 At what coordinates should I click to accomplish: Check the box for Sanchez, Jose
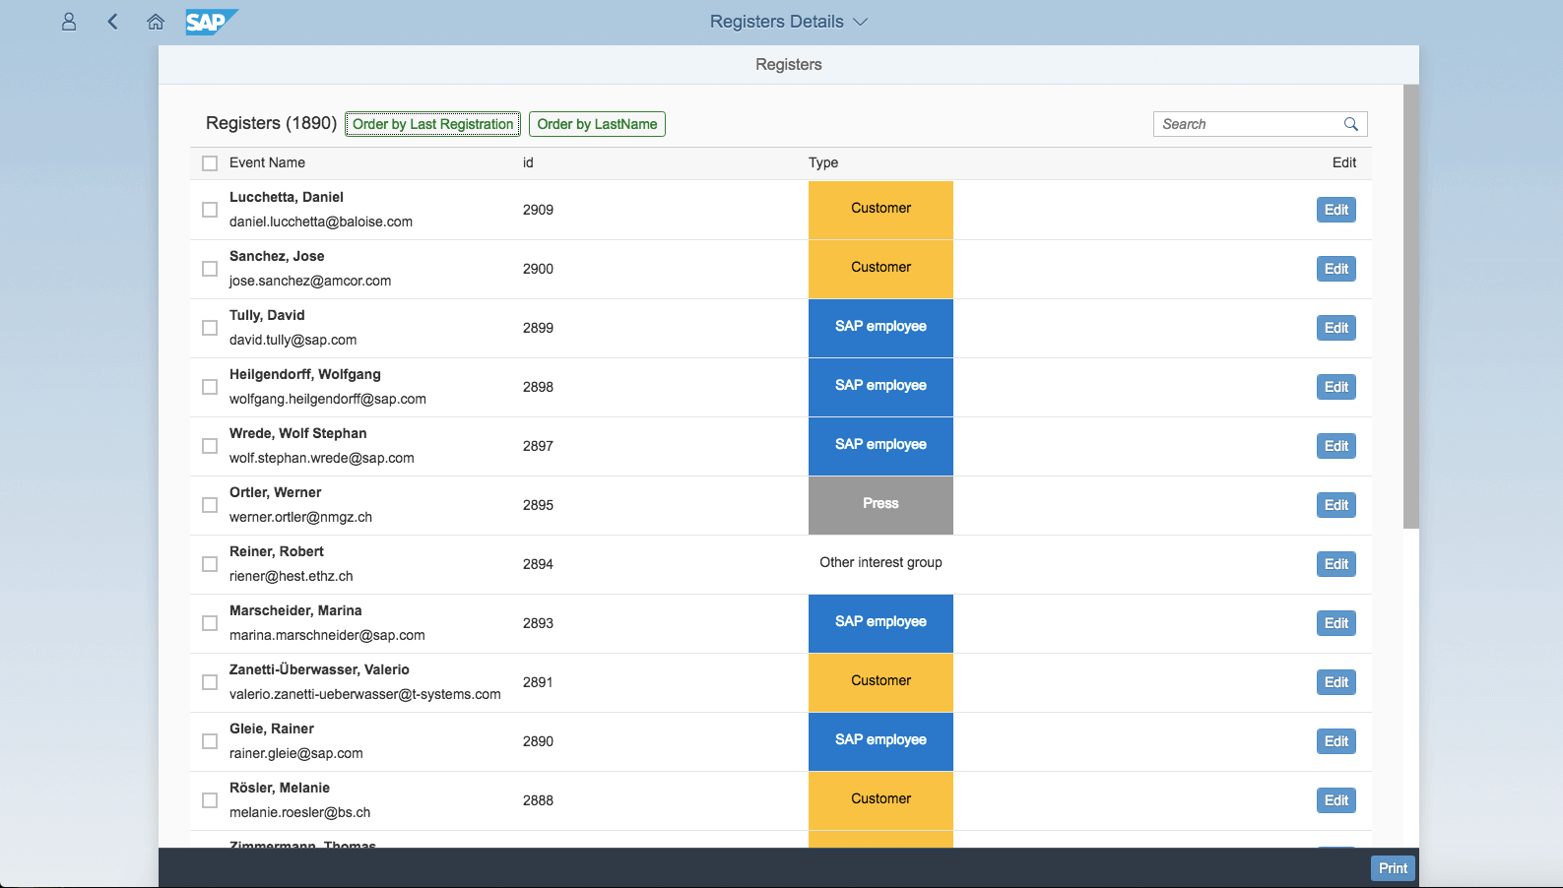pyautogui.click(x=210, y=269)
